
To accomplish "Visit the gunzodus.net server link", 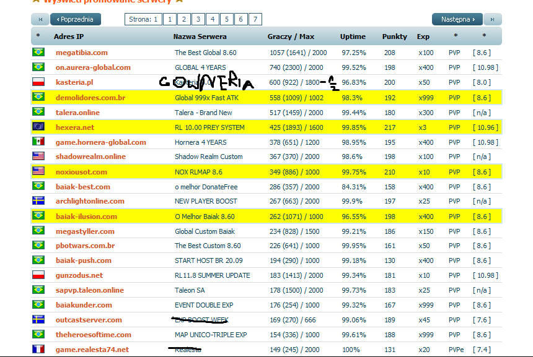I will tap(79, 275).
